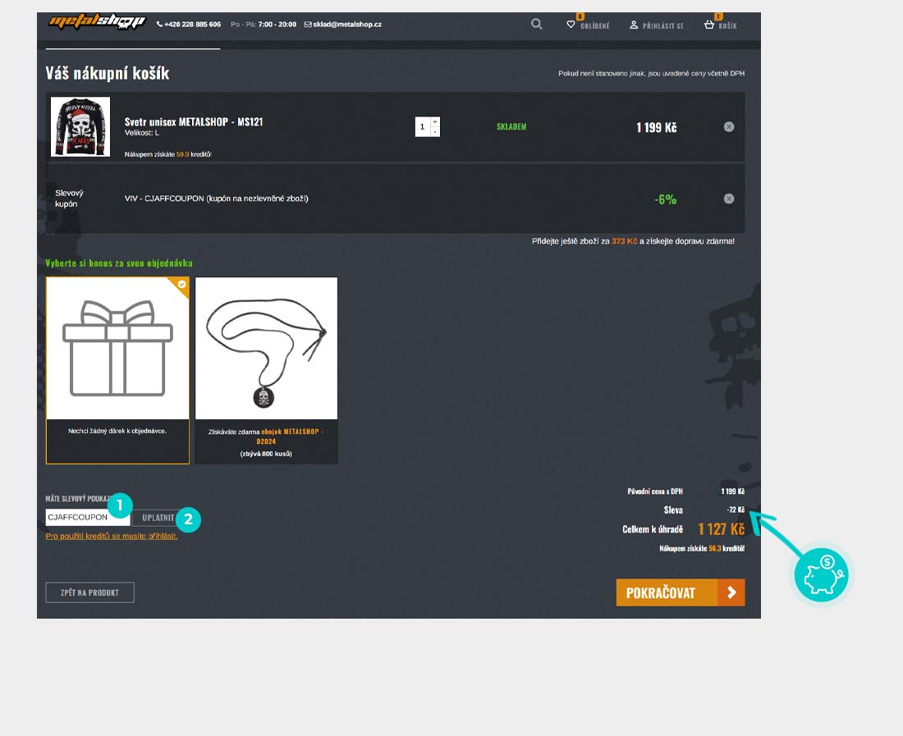The width and height of the screenshot is (903, 736).
Task: Remove the CJAFFCOUPON discount coupon
Action: (x=729, y=199)
